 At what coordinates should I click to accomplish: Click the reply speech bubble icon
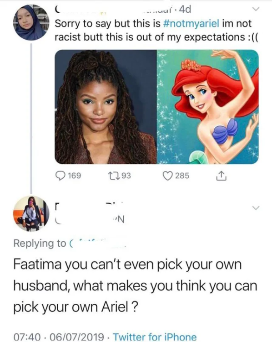click(x=60, y=176)
